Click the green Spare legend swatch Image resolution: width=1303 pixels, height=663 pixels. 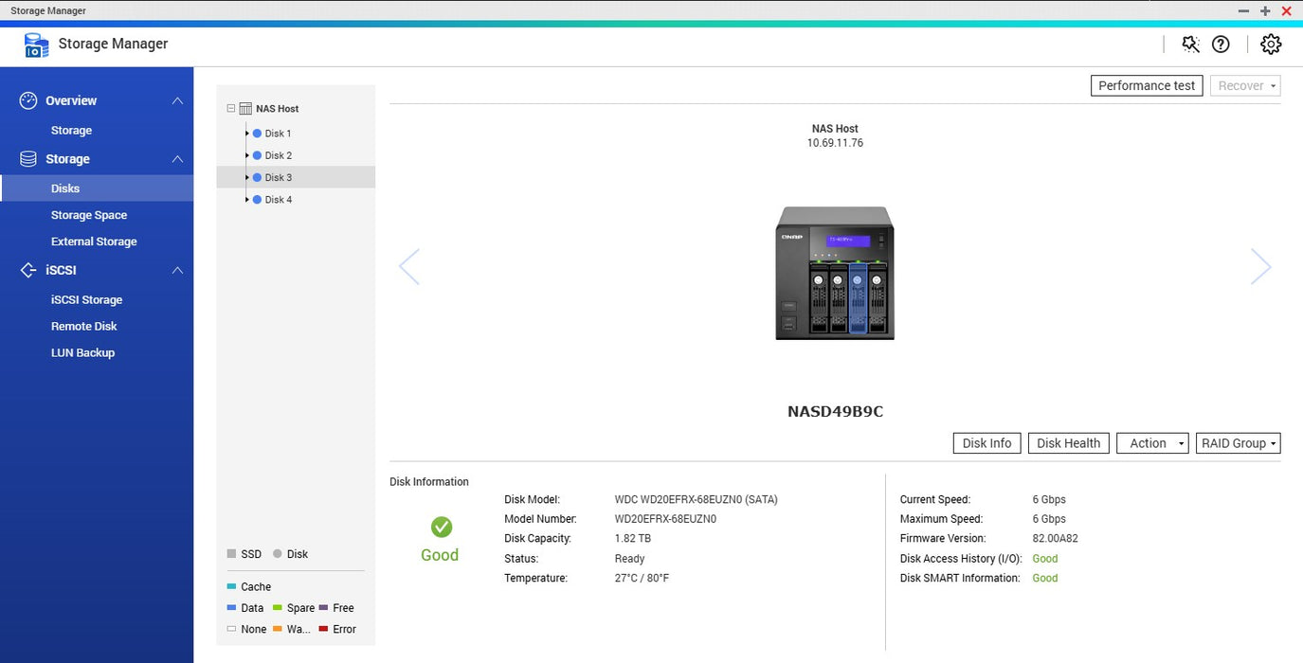[278, 608]
